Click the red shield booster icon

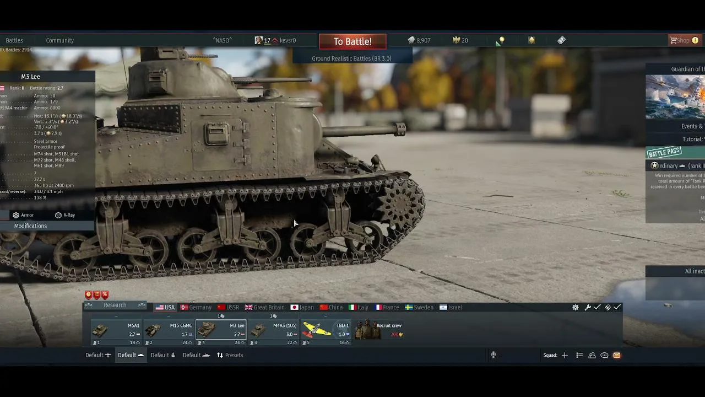(89, 294)
